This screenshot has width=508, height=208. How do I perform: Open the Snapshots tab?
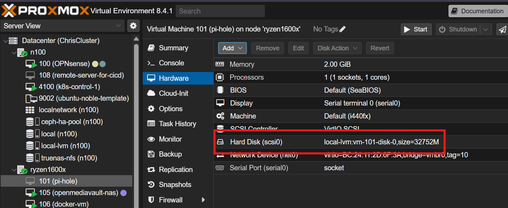[178, 185]
